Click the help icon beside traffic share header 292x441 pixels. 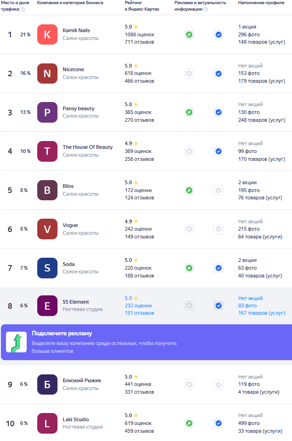(x=23, y=9)
